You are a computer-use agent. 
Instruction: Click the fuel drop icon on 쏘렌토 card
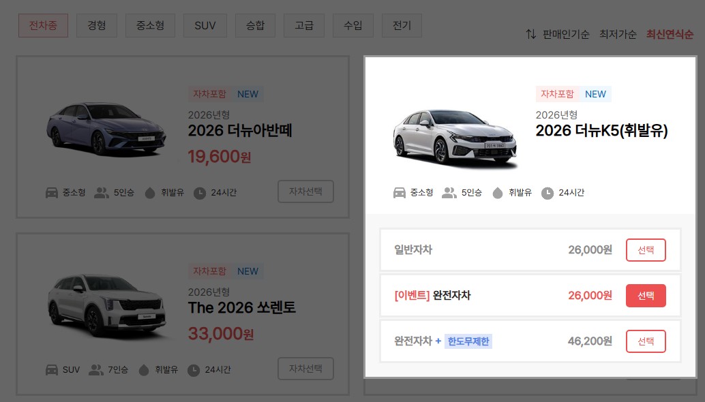pyautogui.click(x=144, y=370)
